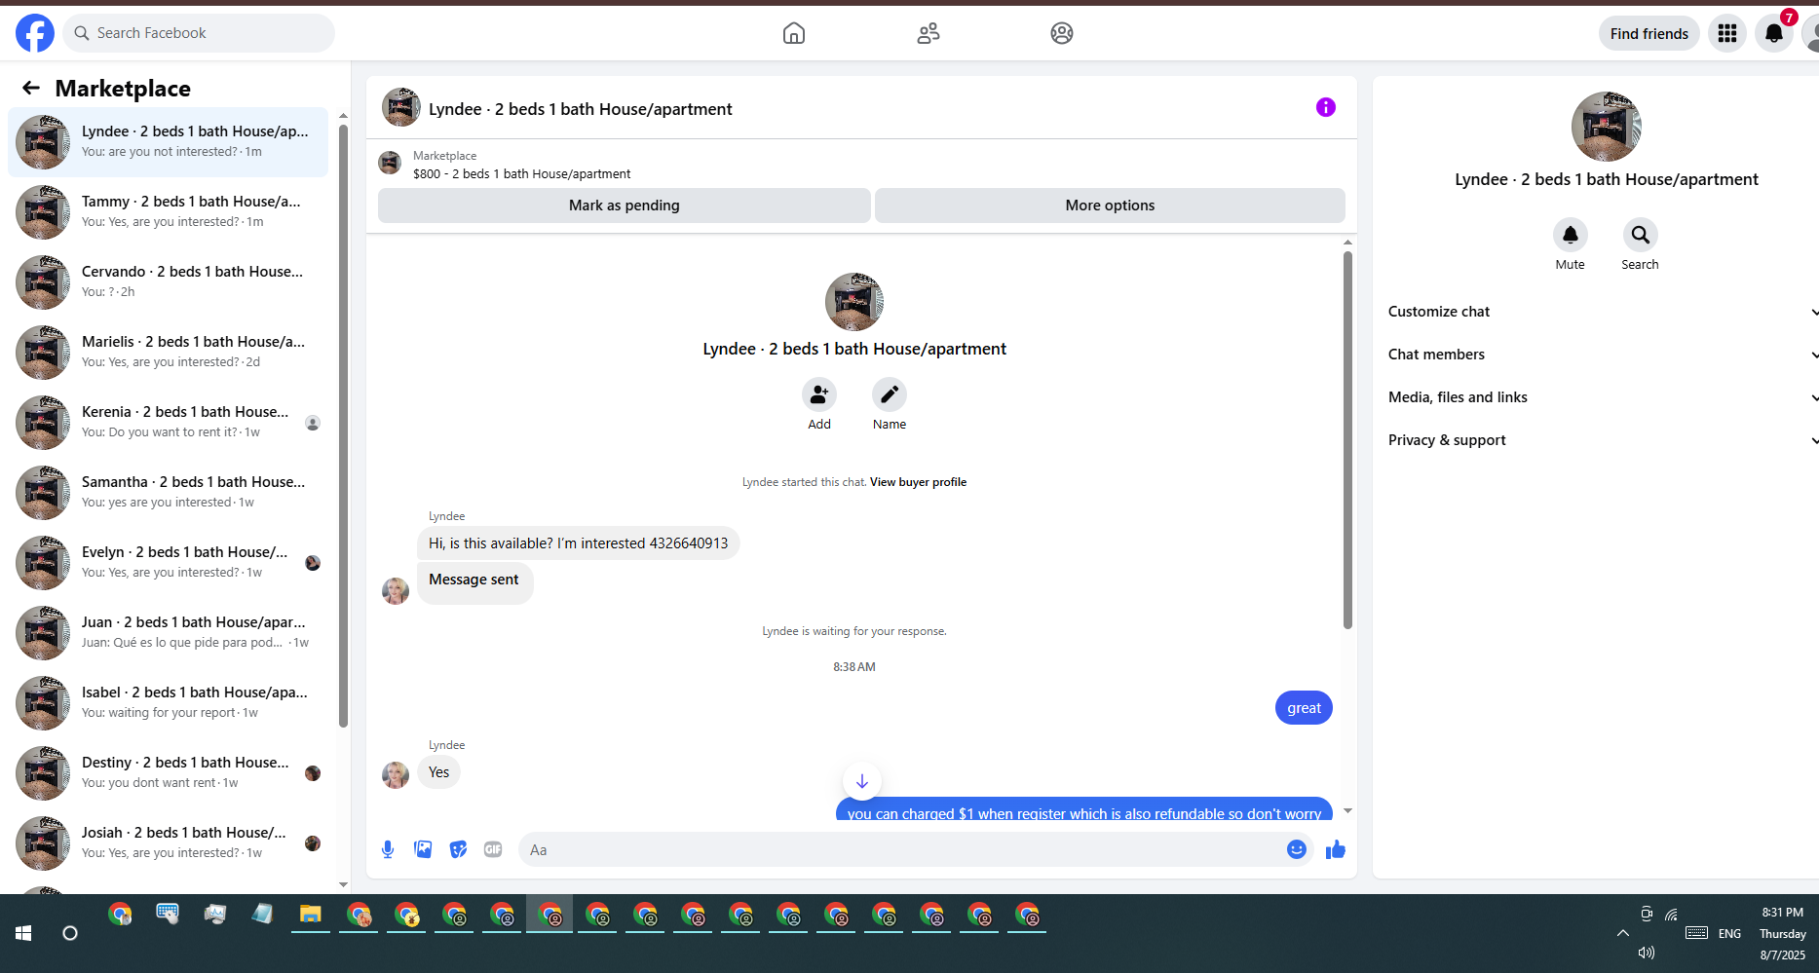The width and height of the screenshot is (1819, 973).
Task: Open More options for the listing
Action: coord(1110,206)
